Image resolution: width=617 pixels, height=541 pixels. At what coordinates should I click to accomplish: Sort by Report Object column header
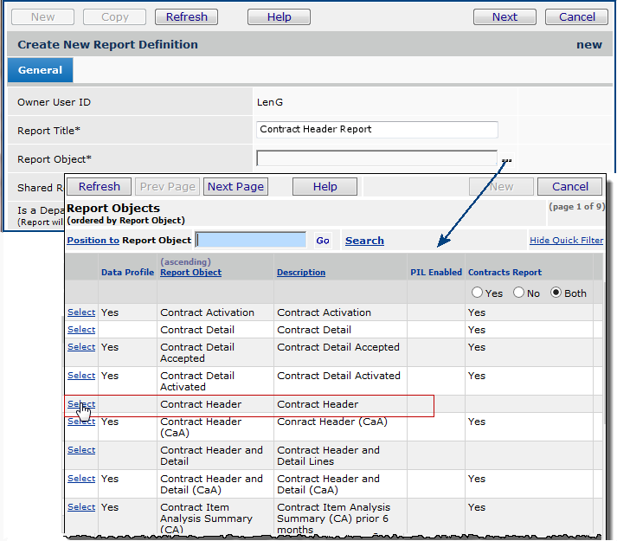pos(190,272)
